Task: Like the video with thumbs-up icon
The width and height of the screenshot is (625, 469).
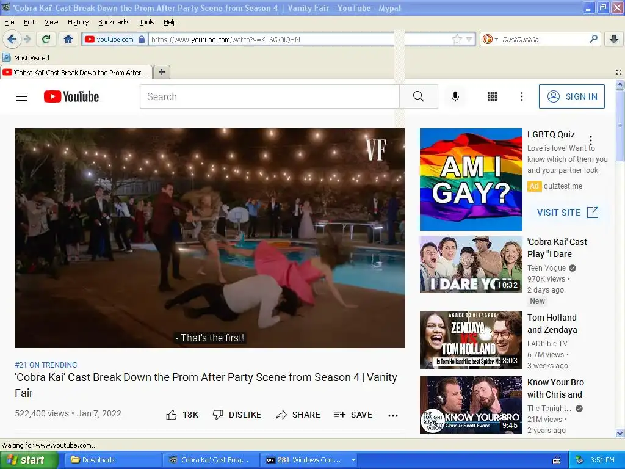Action: (x=171, y=415)
